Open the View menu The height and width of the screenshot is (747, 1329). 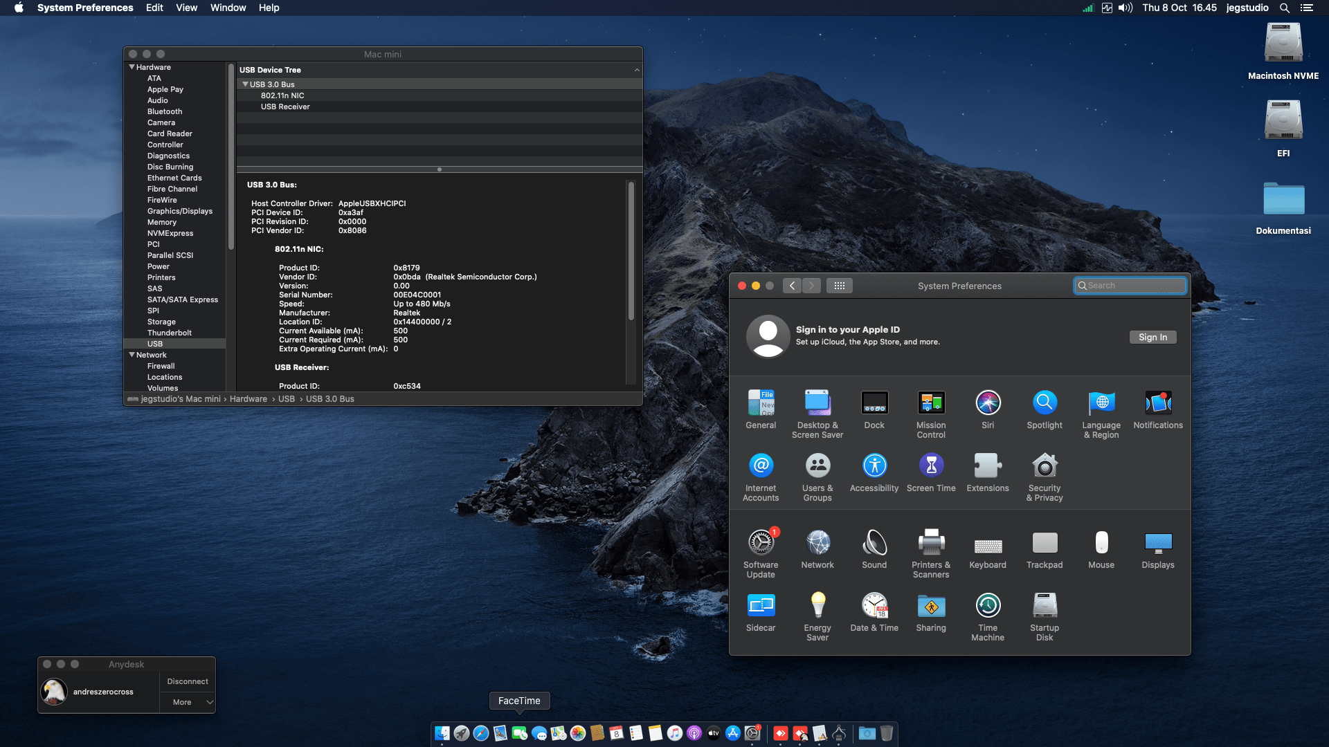[186, 8]
